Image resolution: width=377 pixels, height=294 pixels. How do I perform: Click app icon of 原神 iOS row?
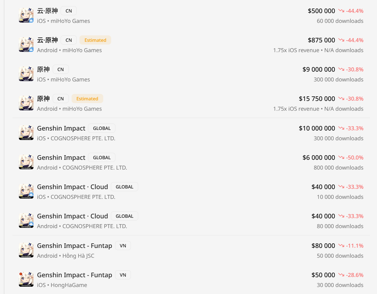click(26, 74)
